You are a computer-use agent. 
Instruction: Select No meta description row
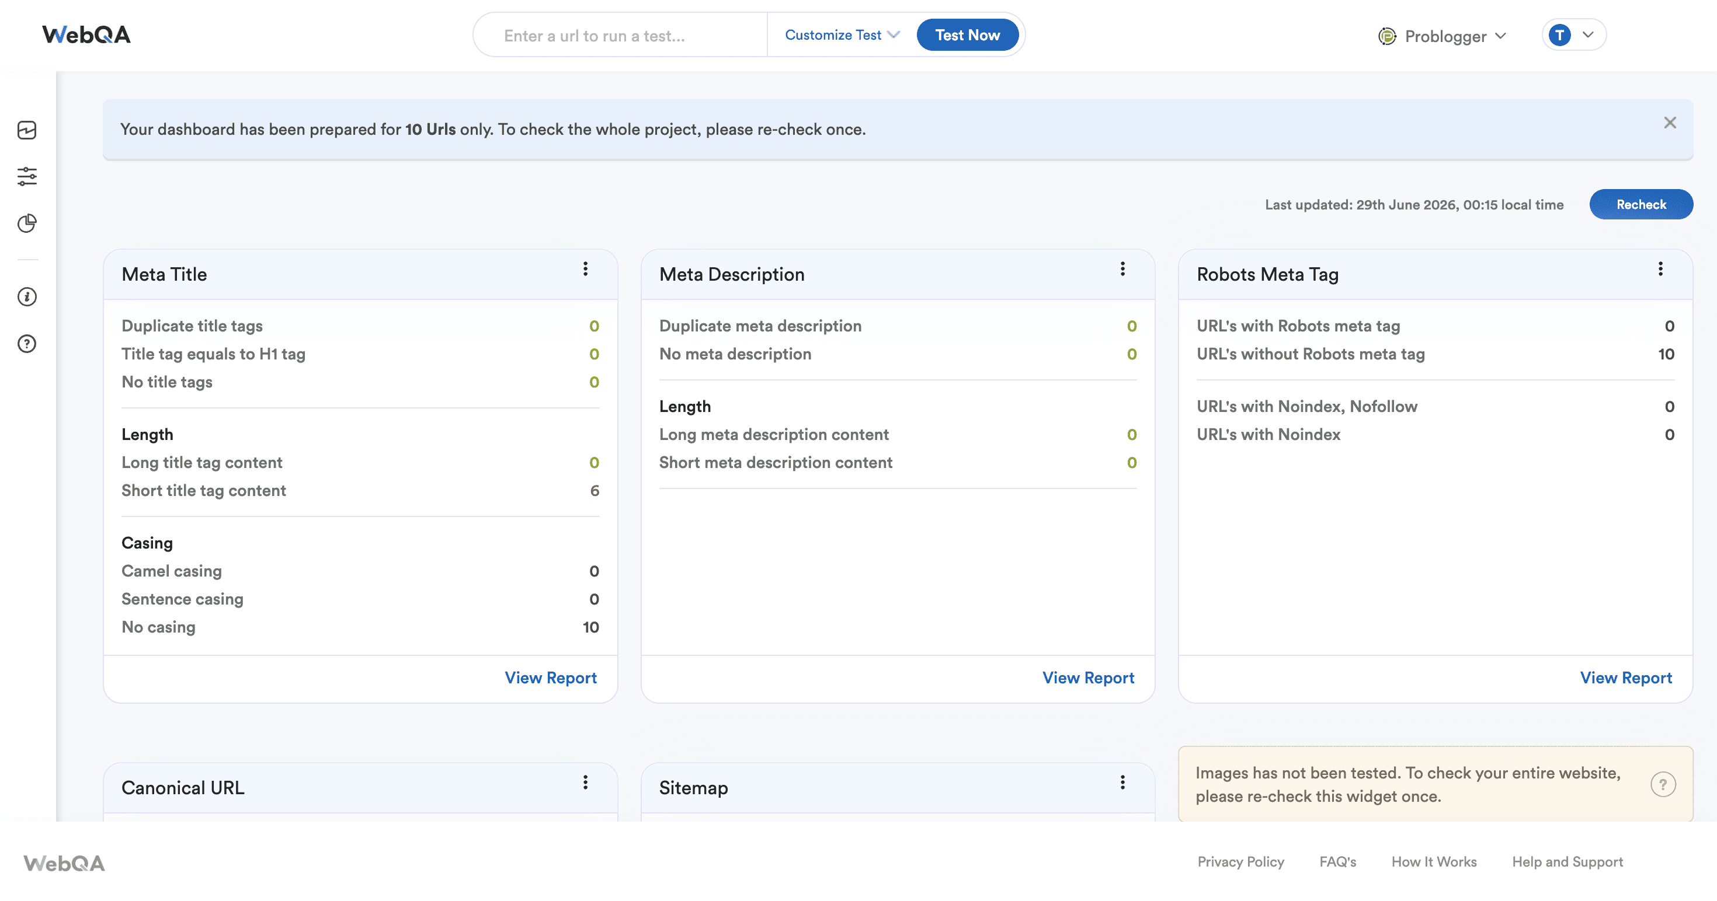tap(898, 354)
